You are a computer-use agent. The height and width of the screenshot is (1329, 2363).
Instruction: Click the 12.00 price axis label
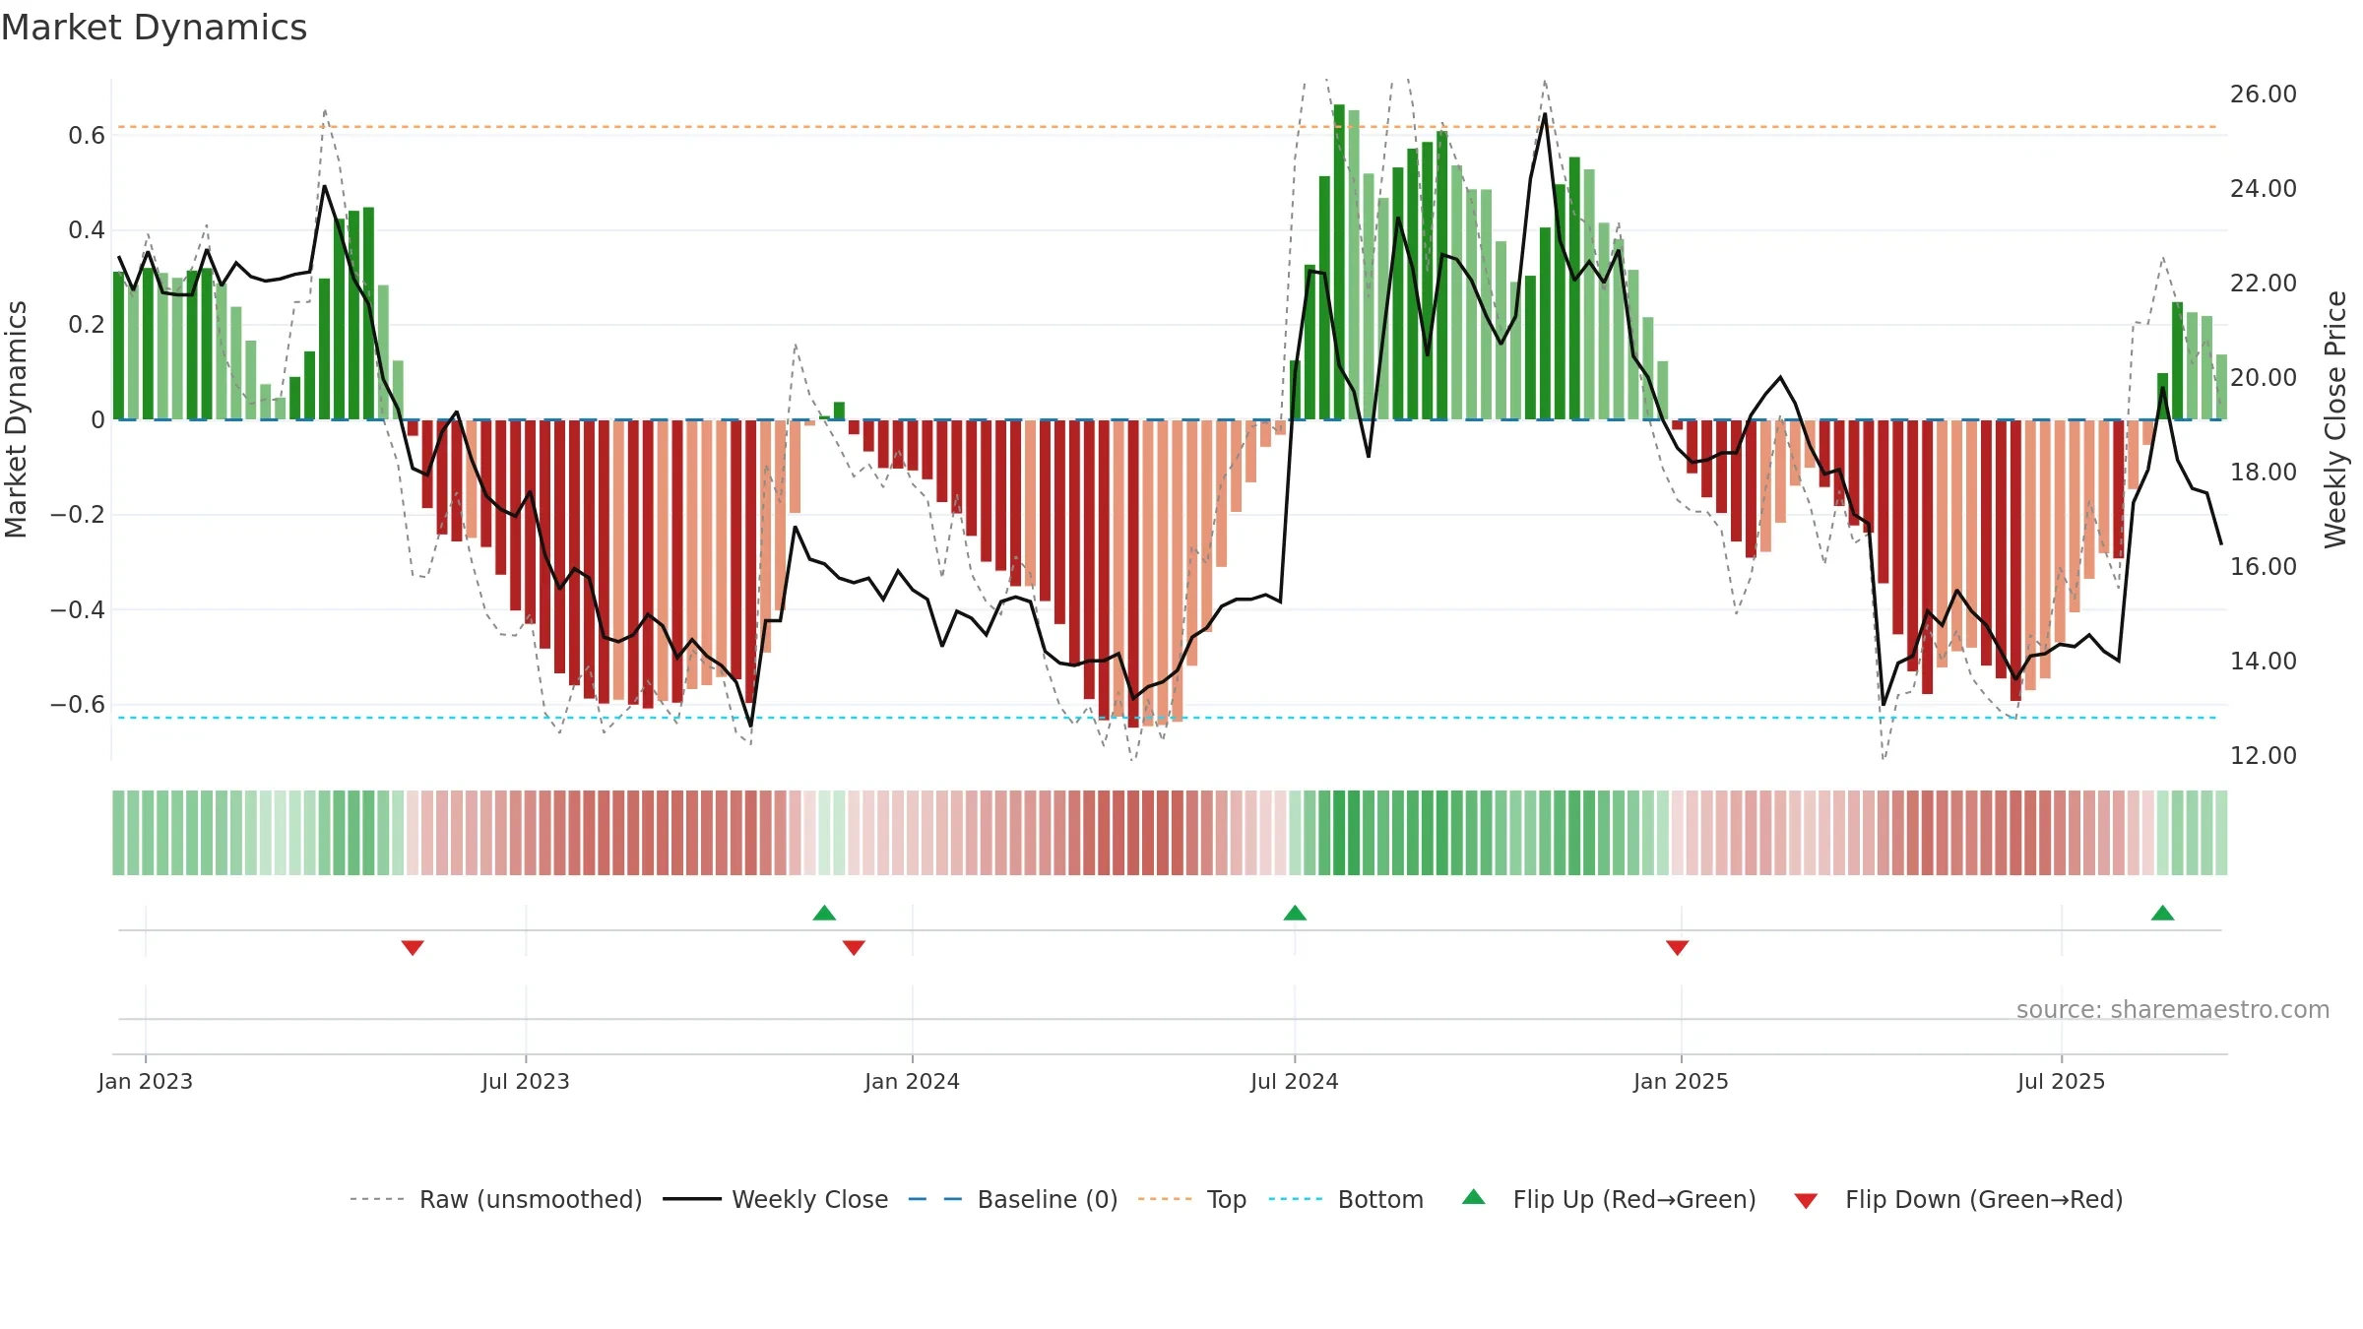pyautogui.click(x=2264, y=756)
